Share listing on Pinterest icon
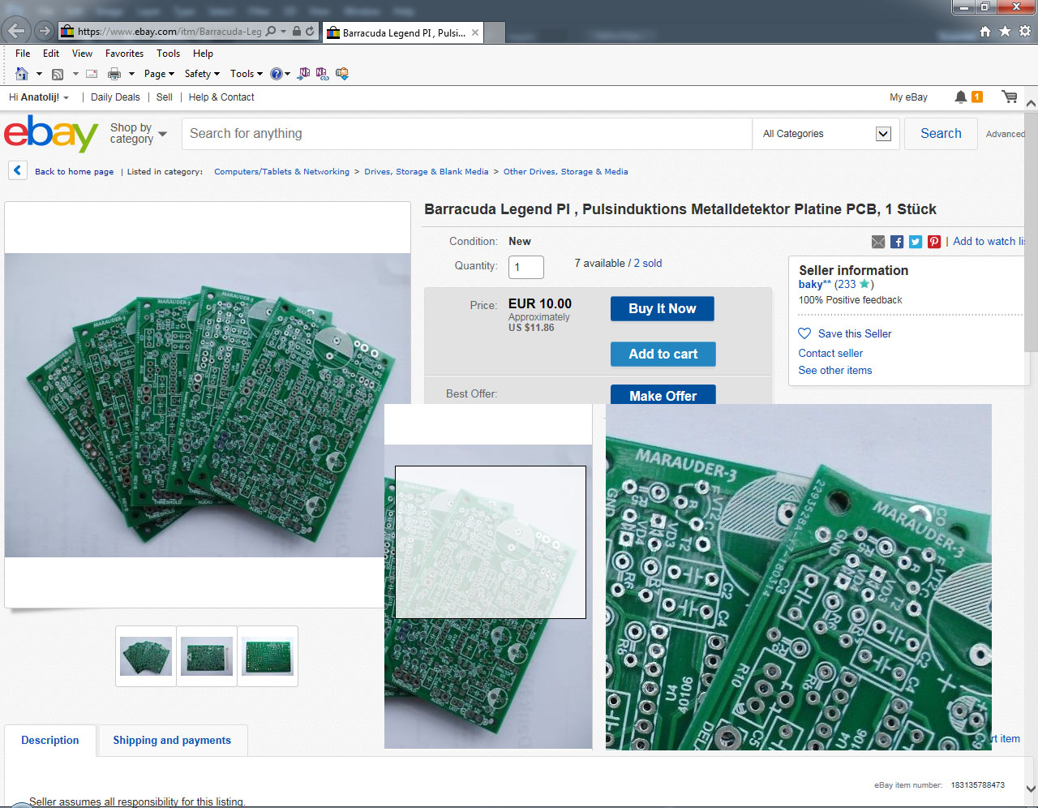 (934, 242)
